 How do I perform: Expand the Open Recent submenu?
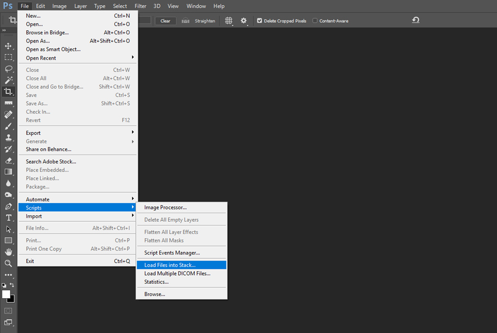(78, 58)
